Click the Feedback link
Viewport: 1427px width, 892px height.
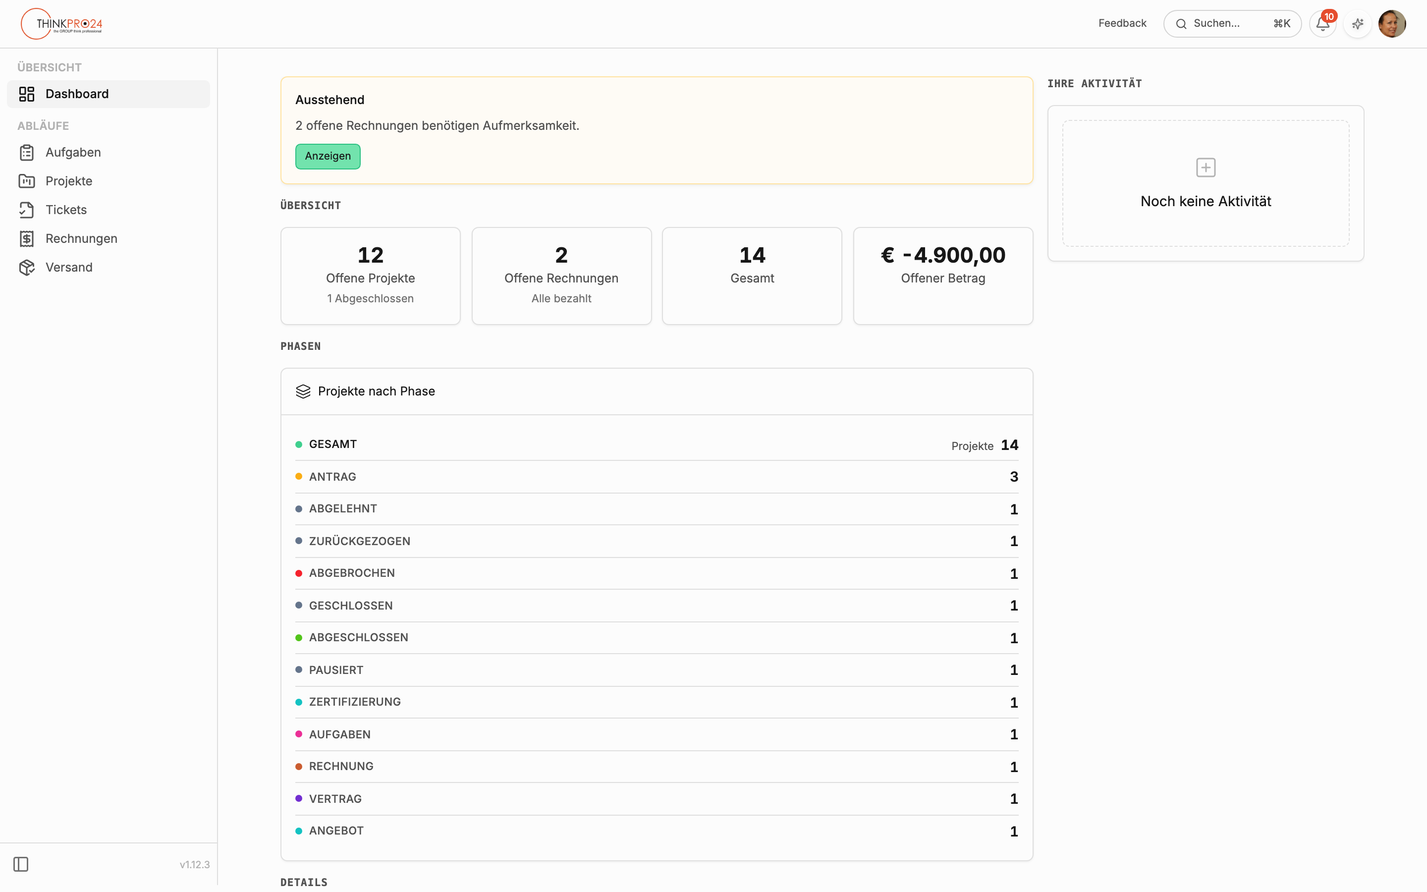click(1122, 24)
